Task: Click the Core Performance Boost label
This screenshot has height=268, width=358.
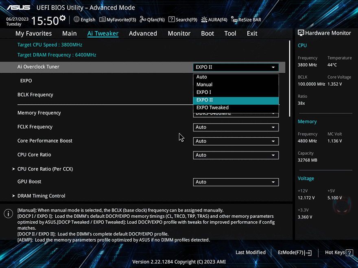Action: [x=45, y=141]
